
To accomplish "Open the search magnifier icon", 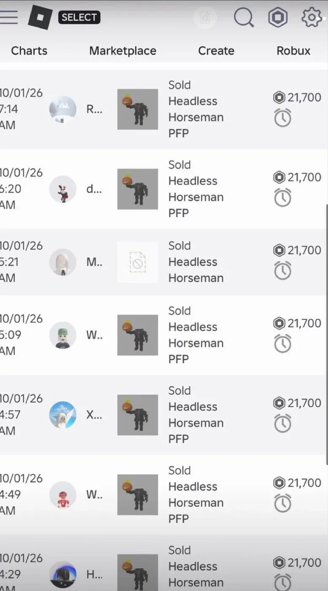I will click(244, 18).
